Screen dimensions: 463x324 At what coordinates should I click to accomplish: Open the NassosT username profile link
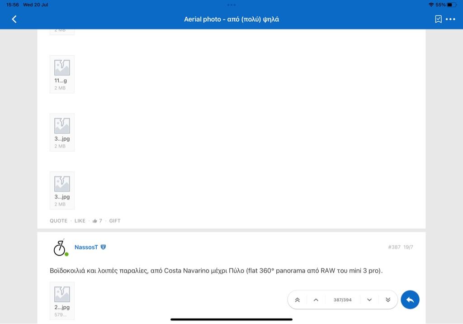[x=86, y=247]
